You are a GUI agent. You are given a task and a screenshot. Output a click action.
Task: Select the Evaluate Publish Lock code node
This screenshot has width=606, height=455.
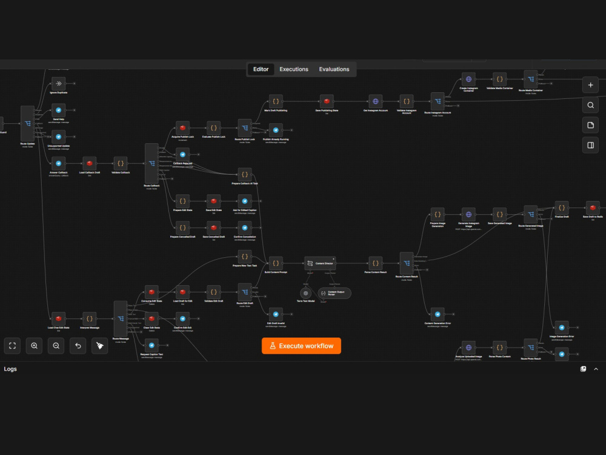214,128
